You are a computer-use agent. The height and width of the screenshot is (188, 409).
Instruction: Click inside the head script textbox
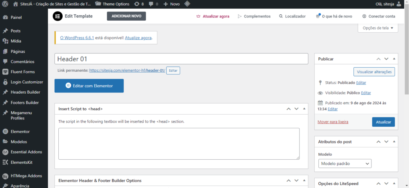[x=179, y=143]
